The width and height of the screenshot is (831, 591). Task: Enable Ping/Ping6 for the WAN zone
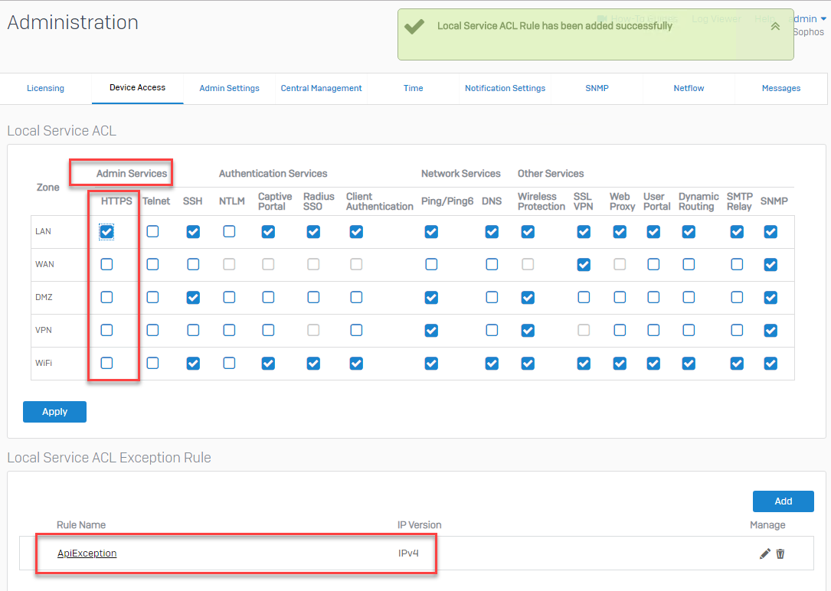(x=431, y=264)
